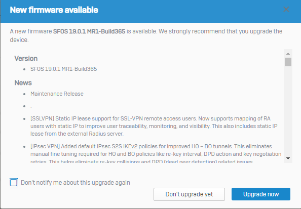Click the release notes scrollbar thumb
Screen dimensions: 301x209
click(288, 62)
